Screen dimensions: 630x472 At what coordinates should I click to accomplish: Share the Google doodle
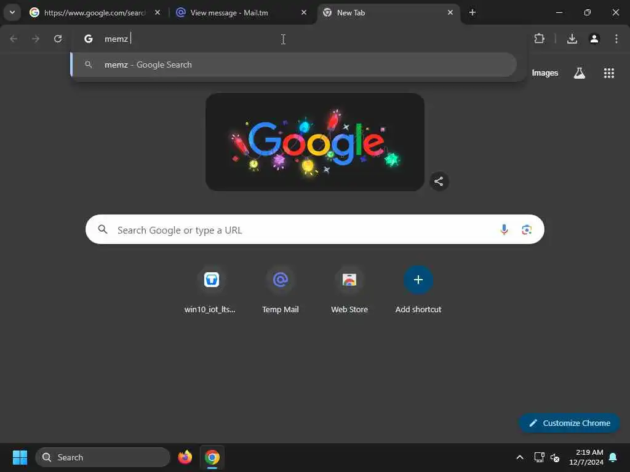439,181
